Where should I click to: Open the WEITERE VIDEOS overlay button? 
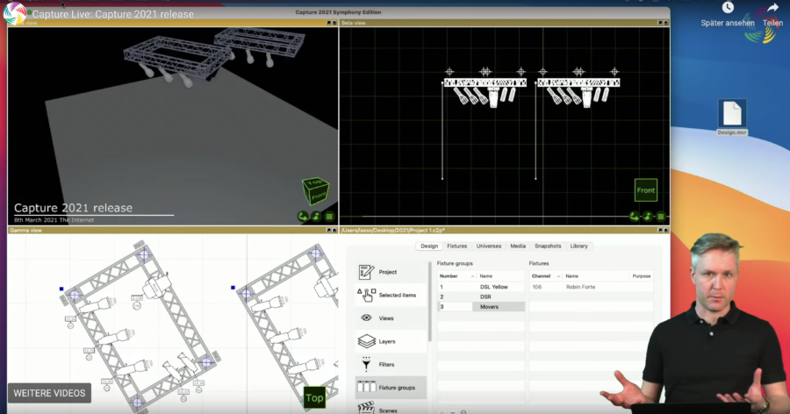pyautogui.click(x=49, y=393)
